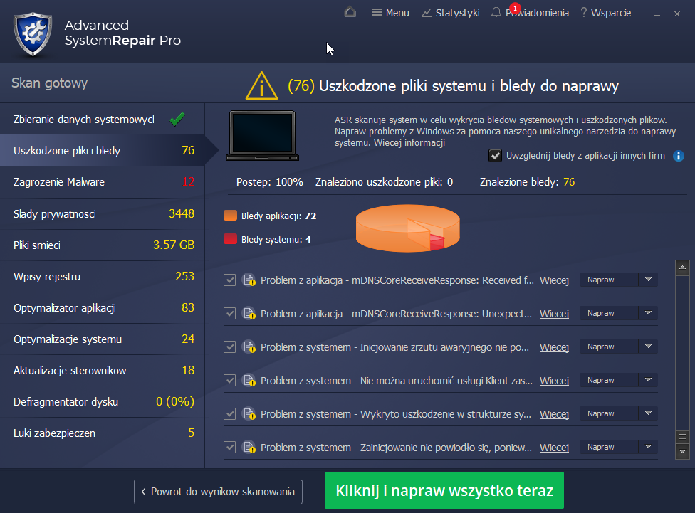Open Wpisy rejestru category
The height and width of the screenshot is (513, 695).
coord(103,277)
